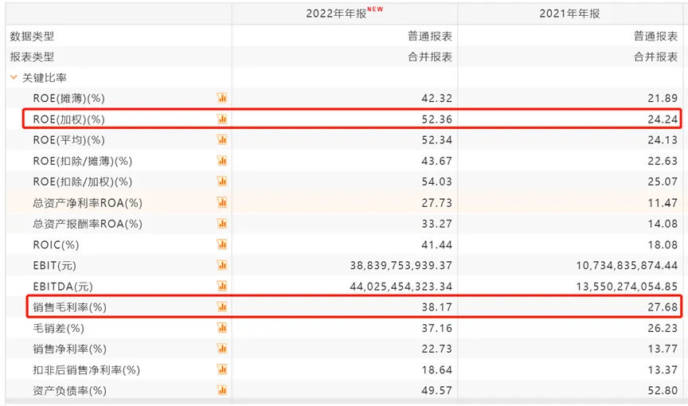The height and width of the screenshot is (406, 688).
Task: Click chart icon next to ROIC(%)
Action: tap(222, 244)
